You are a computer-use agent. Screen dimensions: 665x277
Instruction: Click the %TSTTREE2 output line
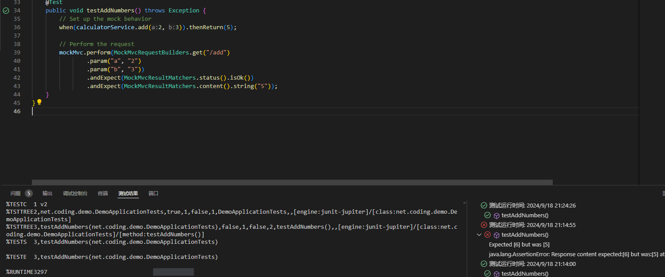point(232,215)
